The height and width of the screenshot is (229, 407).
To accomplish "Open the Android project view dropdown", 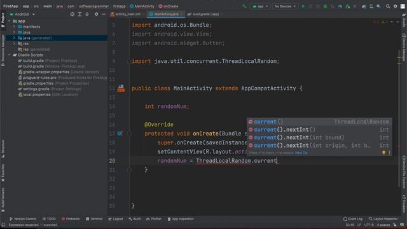I will [22, 14].
